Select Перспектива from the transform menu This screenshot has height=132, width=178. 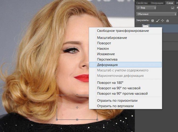point(107,59)
